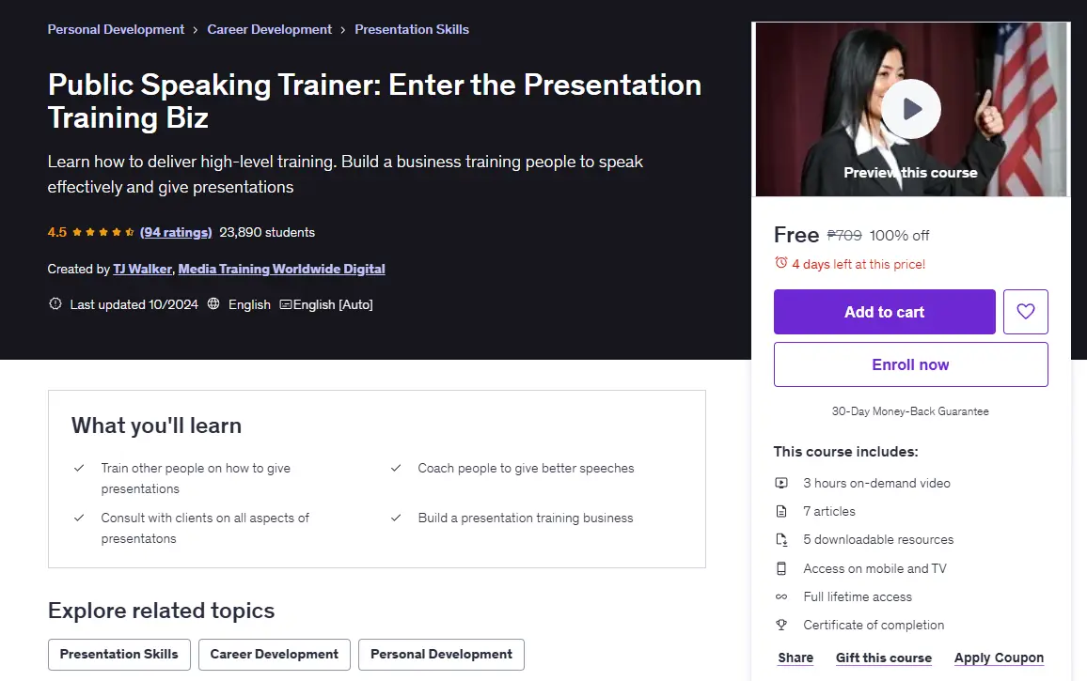Click the info icon beside Last updated
Screen dimensions: 1087x681
[x=55, y=303]
